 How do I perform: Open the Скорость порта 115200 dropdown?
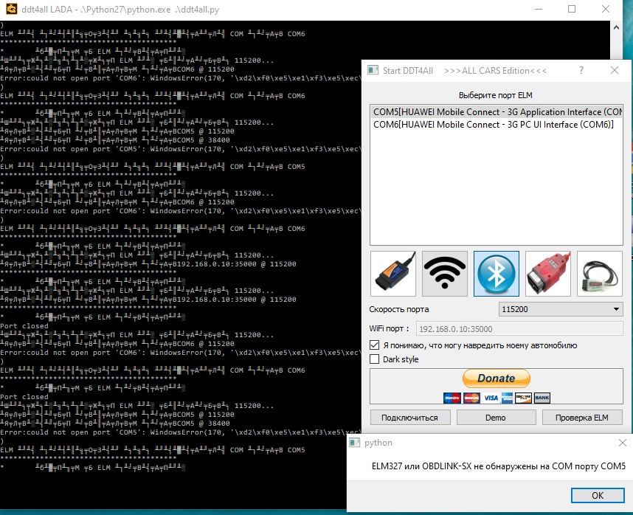coord(561,309)
